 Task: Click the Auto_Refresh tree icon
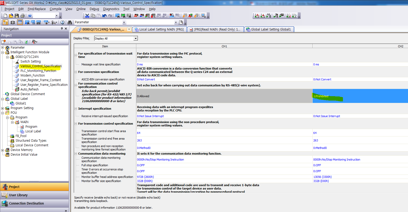point(17,89)
